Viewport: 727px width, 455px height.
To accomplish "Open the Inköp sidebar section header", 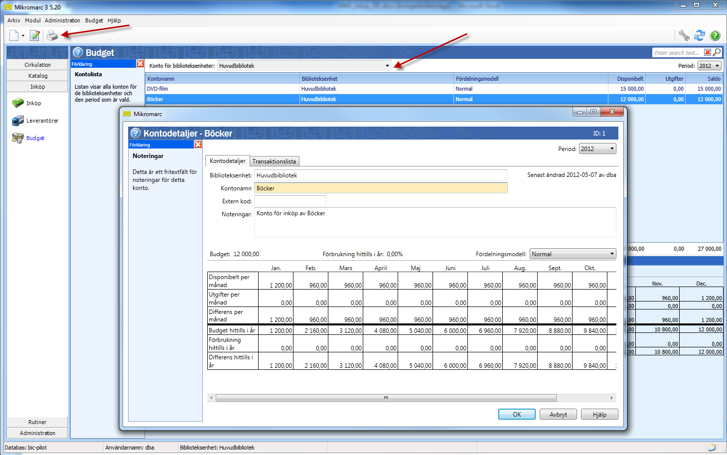I will tap(37, 87).
